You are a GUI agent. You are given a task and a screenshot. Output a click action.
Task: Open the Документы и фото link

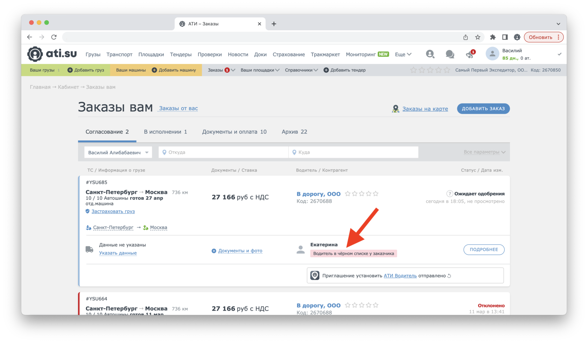(x=240, y=251)
